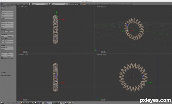Viewport: 172px width, 104px height.
Task: Click the scene browse icon beside Scene field
Action: click(50, 4)
